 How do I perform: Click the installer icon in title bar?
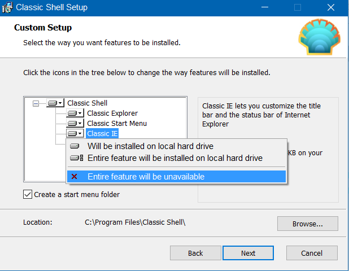click(x=7, y=7)
